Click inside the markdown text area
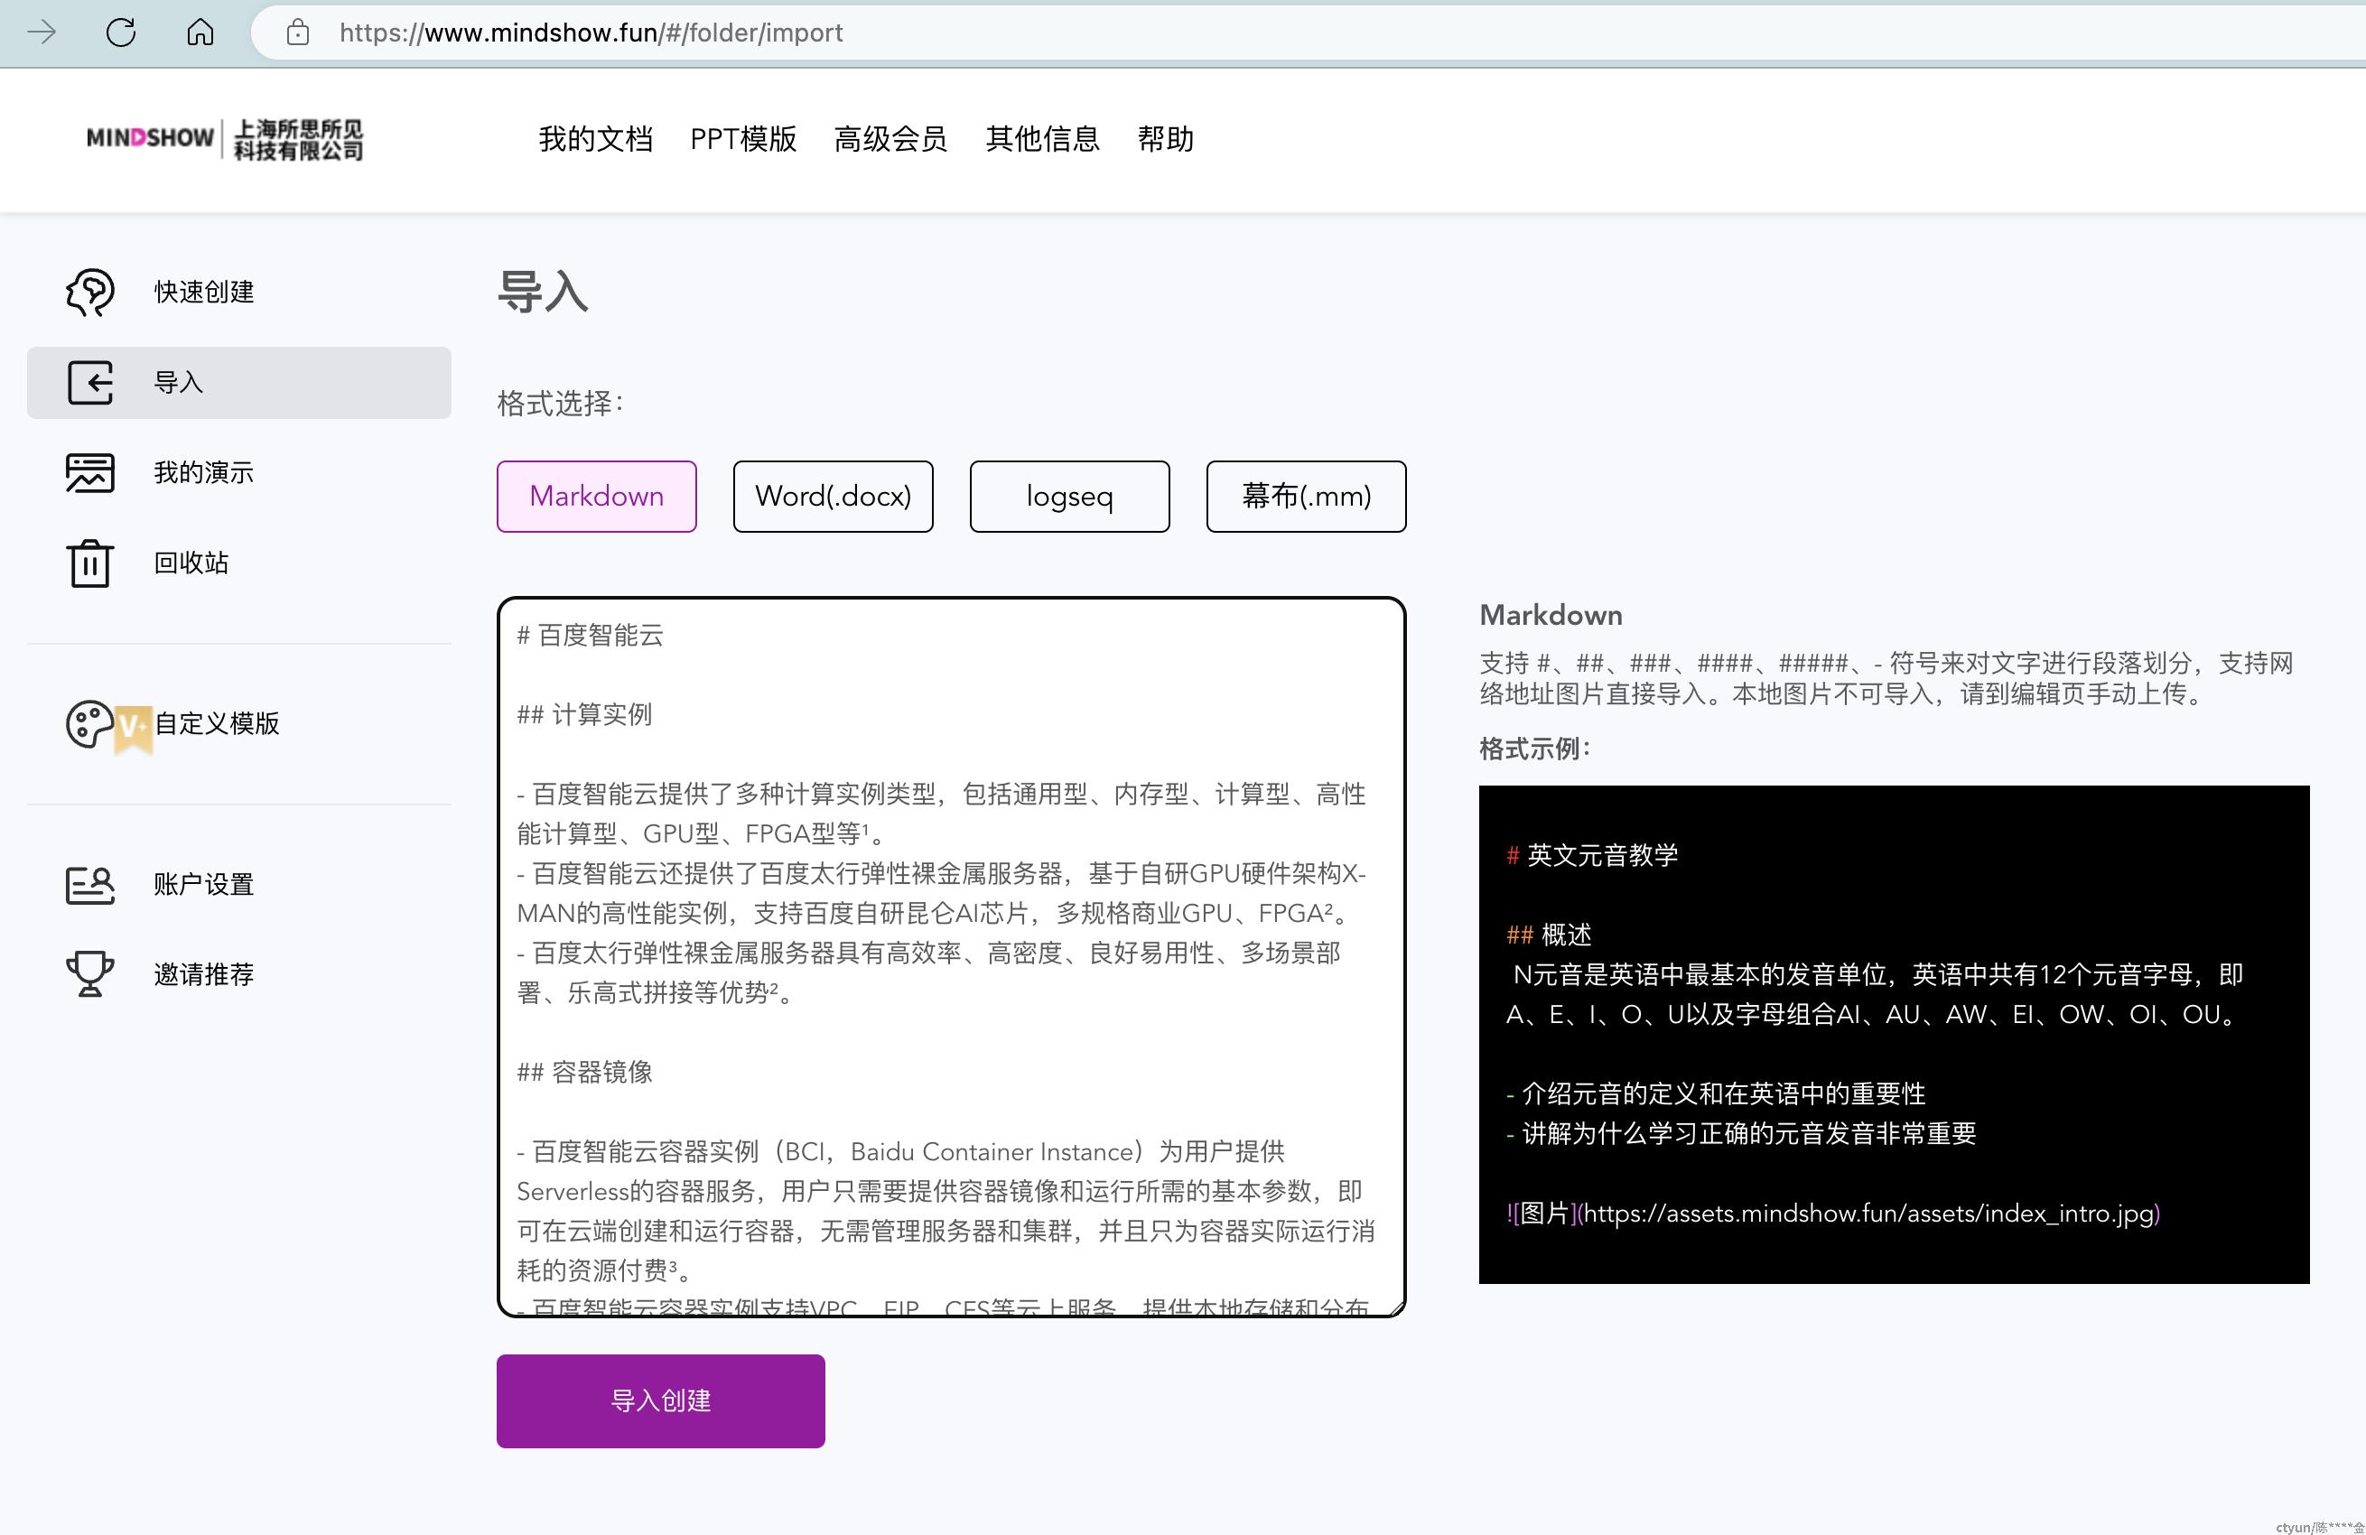Screen dimensions: 2366x1535 point(952,957)
